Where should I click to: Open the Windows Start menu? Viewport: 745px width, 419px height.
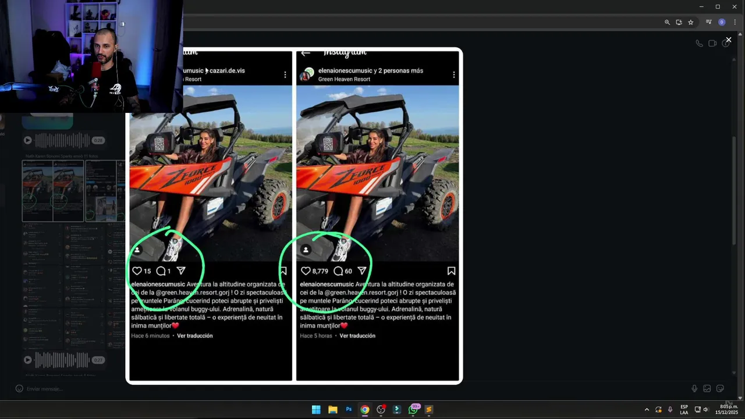click(x=316, y=410)
